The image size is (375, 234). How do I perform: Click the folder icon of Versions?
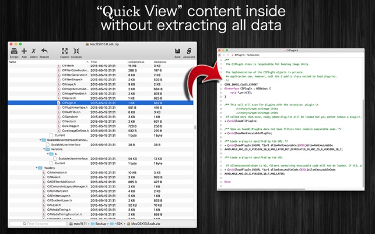click(x=48, y=149)
